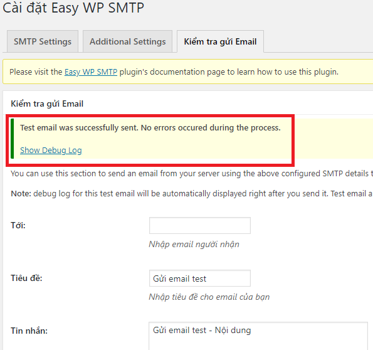Select the Kiểm tra gửi Email tab
The height and width of the screenshot is (350, 373).
pos(220,41)
